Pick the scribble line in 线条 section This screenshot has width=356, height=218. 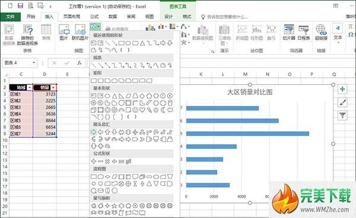tap(170, 65)
